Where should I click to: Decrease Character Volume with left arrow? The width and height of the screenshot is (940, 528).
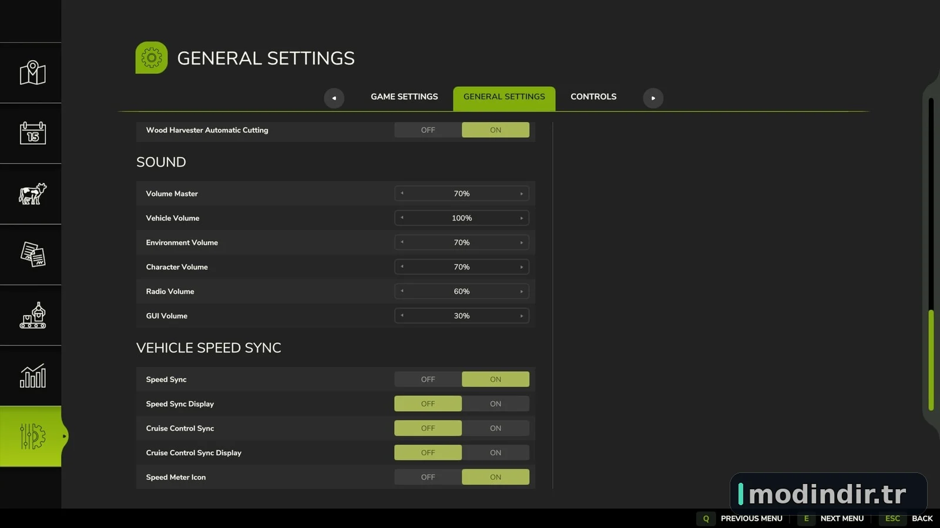[x=402, y=267]
